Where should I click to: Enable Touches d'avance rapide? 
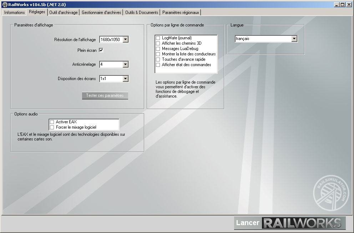click(158, 59)
